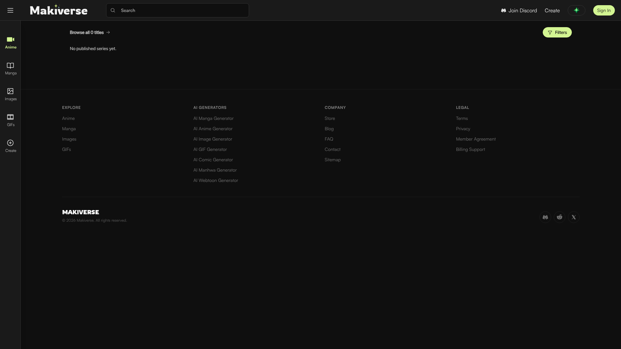Select Anime in the sidebar
This screenshot has height=349, width=621.
pyautogui.click(x=10, y=43)
